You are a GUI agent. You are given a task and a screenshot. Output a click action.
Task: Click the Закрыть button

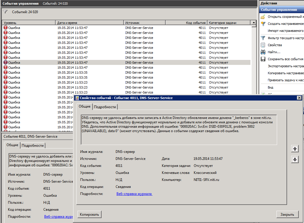(x=287, y=215)
